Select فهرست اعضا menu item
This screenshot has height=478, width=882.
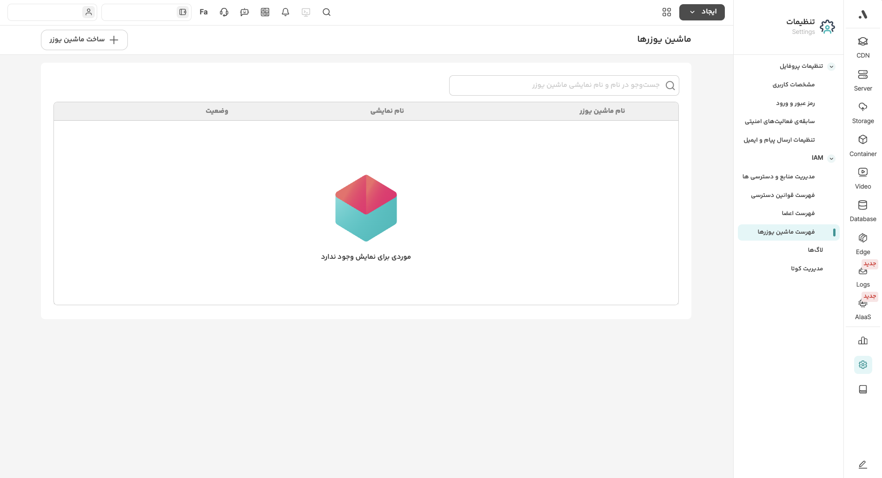click(x=798, y=213)
